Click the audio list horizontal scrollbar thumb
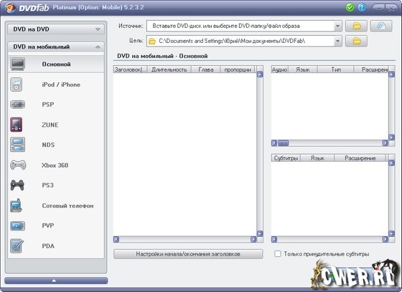 284,143
